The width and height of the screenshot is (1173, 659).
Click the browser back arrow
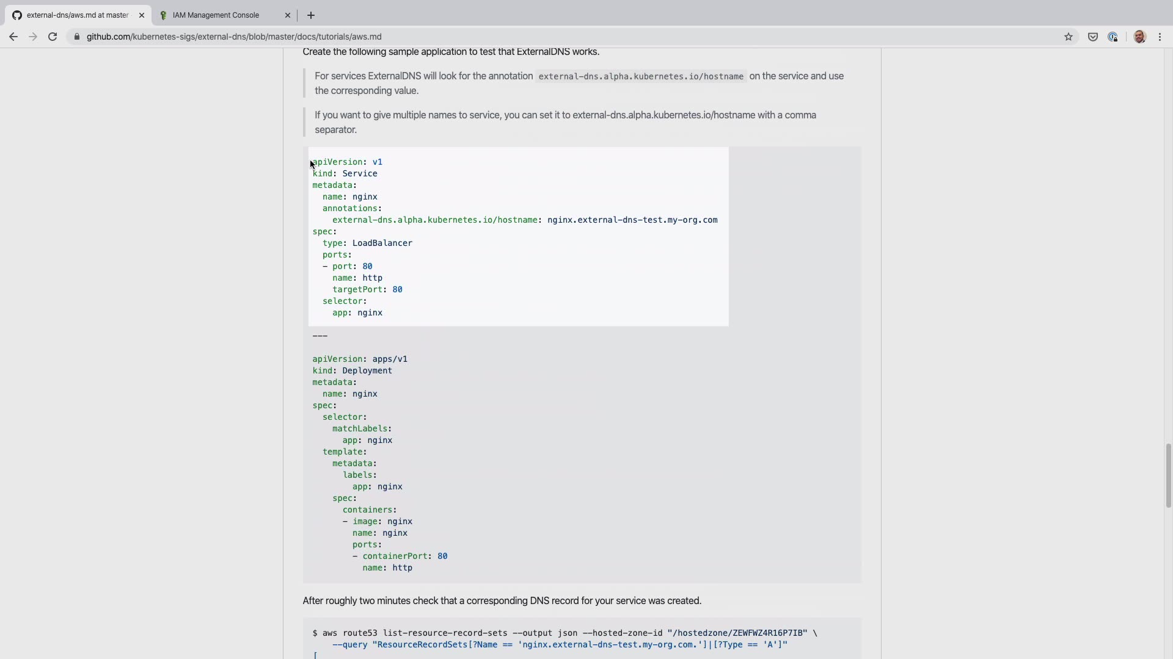(x=13, y=37)
